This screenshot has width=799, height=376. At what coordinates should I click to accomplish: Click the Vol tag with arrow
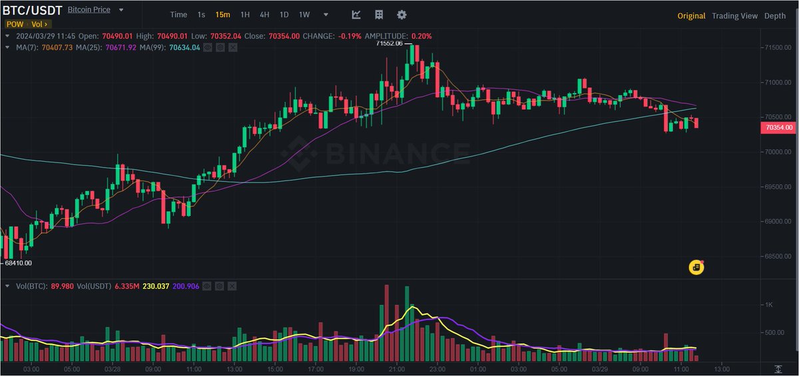[39, 25]
